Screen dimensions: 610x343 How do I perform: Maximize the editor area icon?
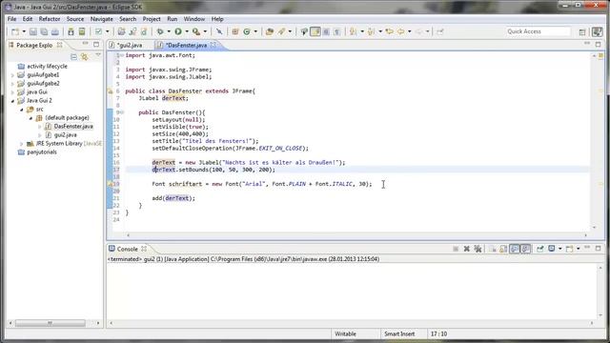[x=598, y=45]
